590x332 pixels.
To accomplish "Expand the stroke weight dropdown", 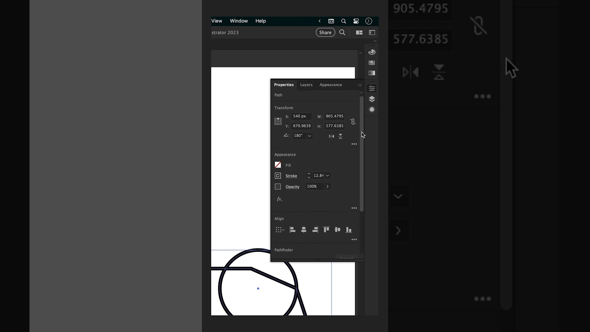I will (x=327, y=176).
